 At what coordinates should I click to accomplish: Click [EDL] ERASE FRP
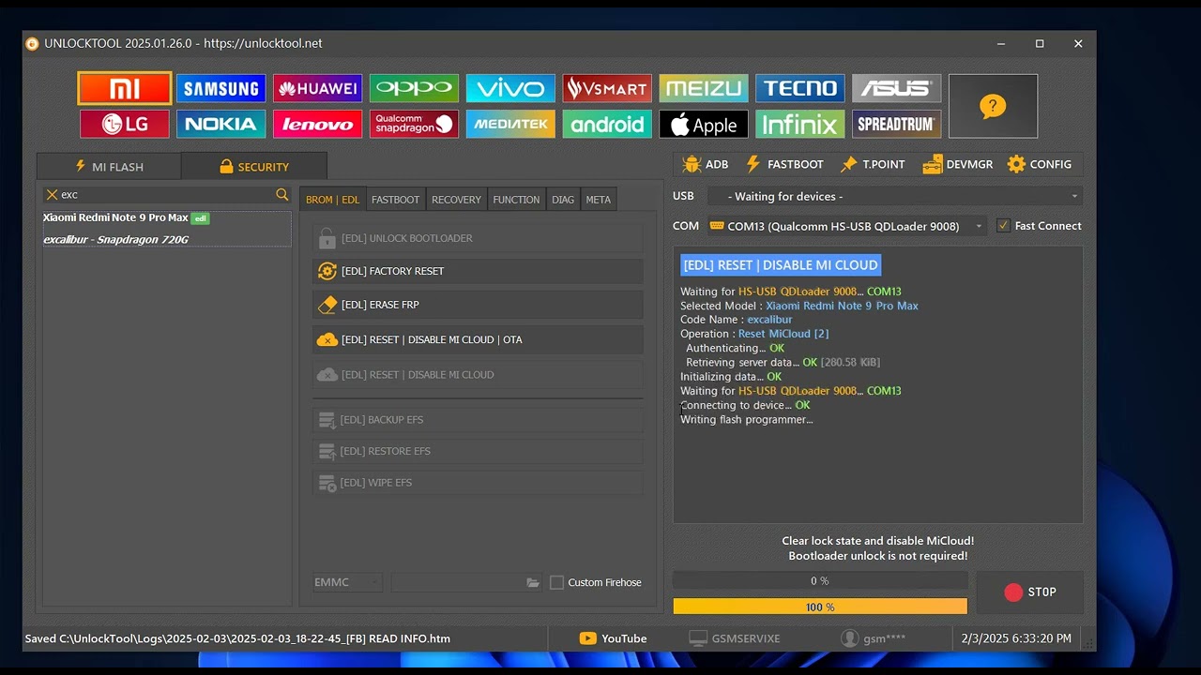pos(478,305)
